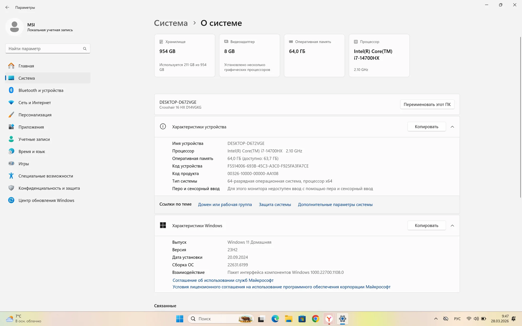Screen dimensions: 522x326
Task: Click the Processor card icon
Action: (356, 42)
